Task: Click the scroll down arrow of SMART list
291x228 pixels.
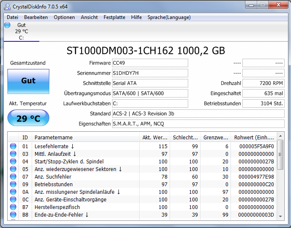Action: pos(280,216)
